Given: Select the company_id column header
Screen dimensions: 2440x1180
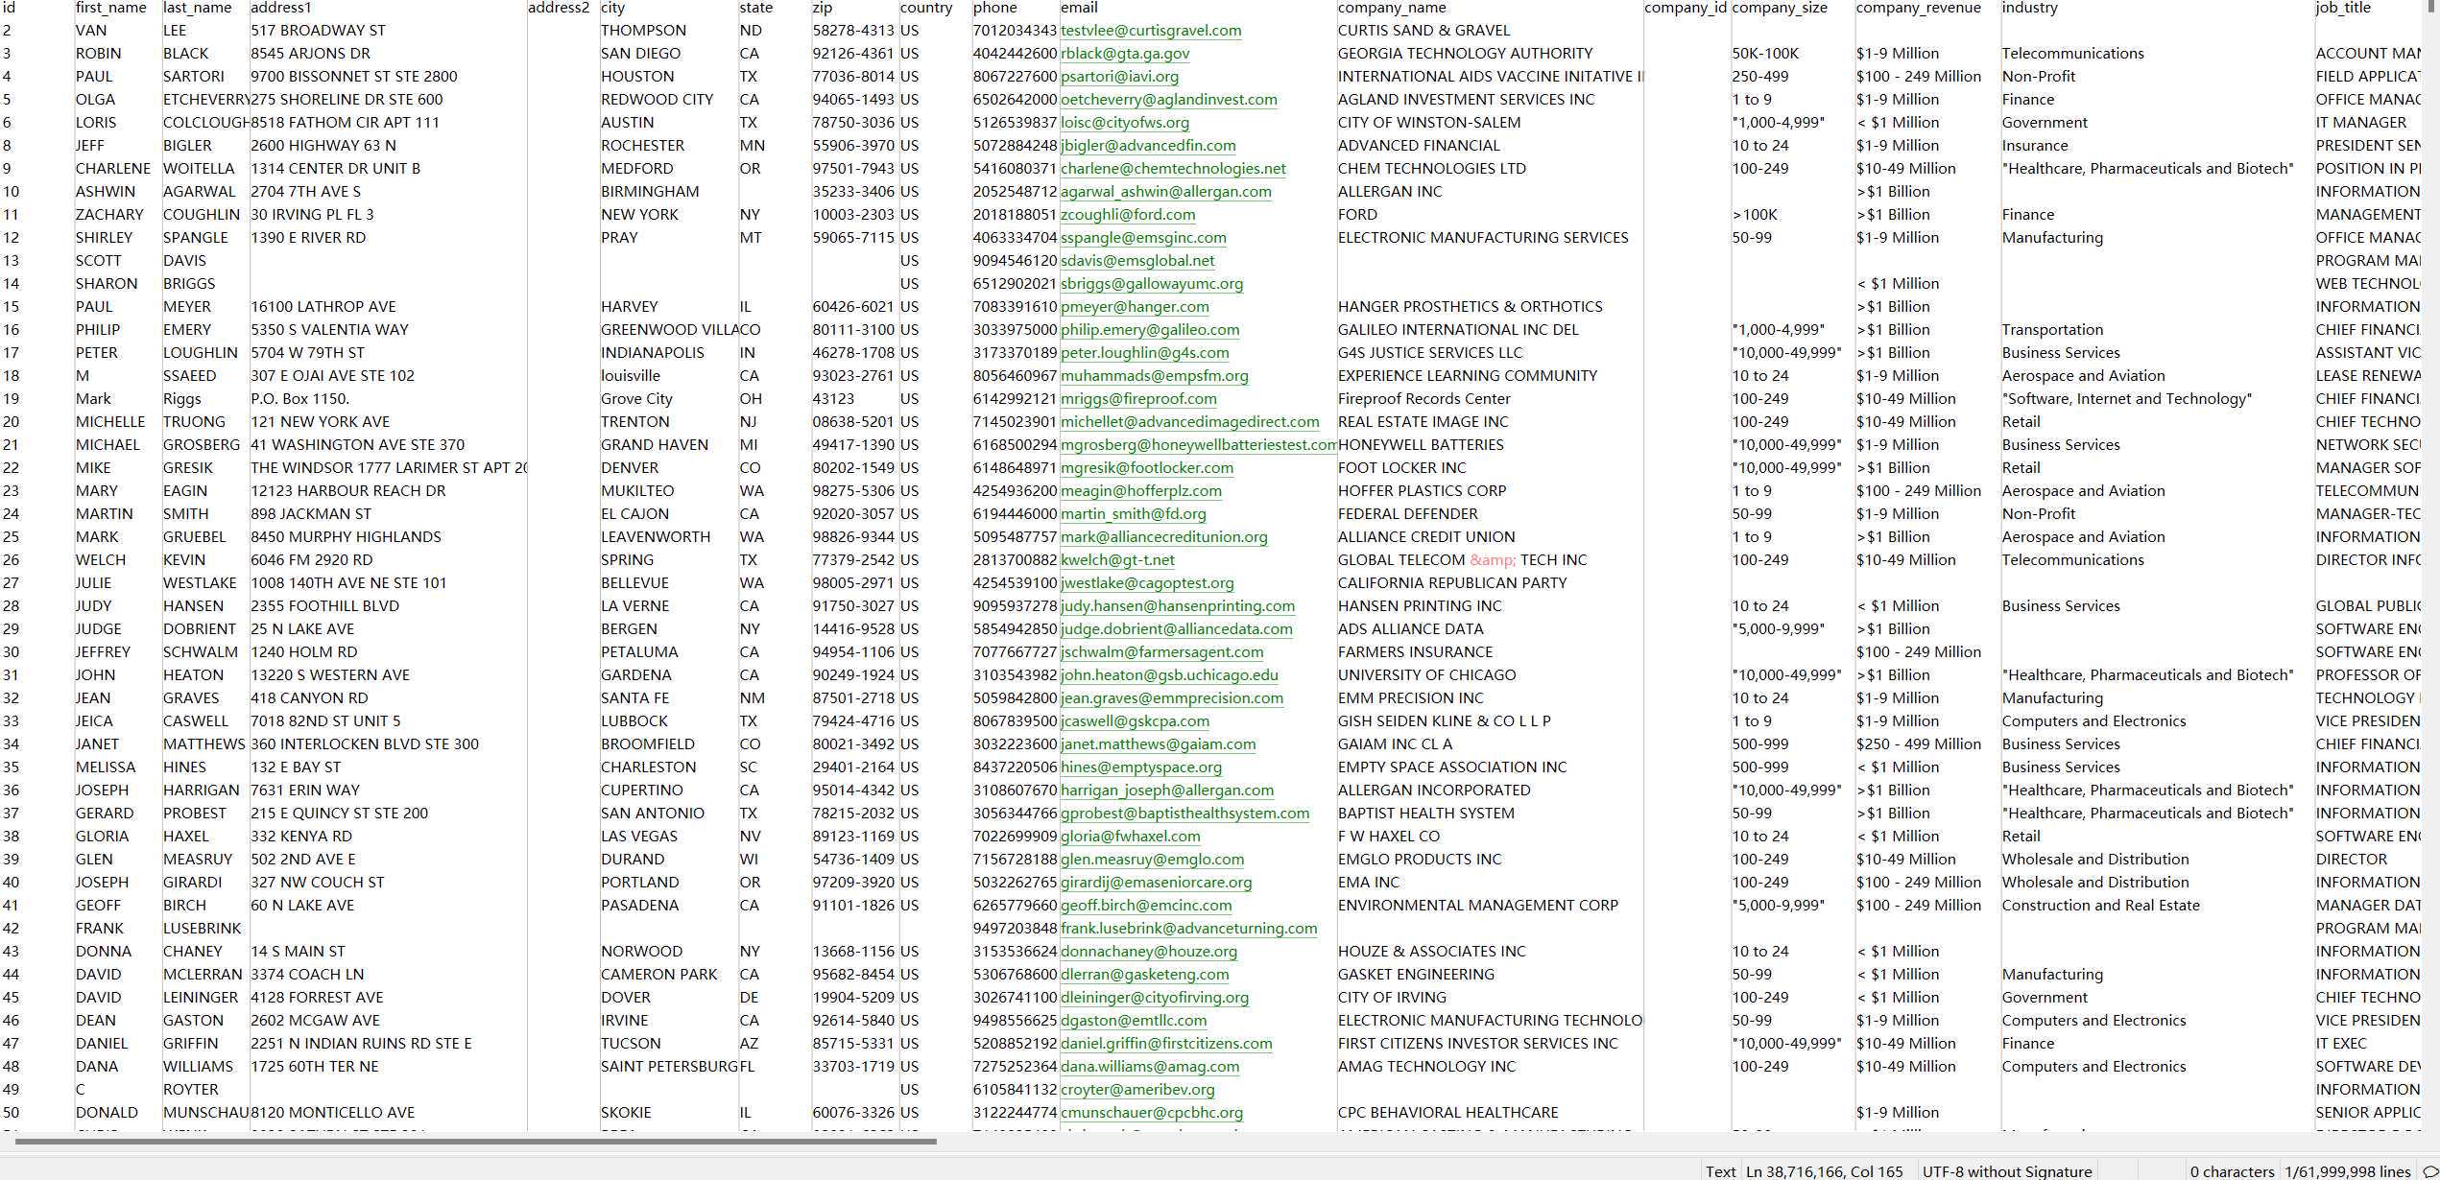Looking at the screenshot, I should tap(1686, 8).
